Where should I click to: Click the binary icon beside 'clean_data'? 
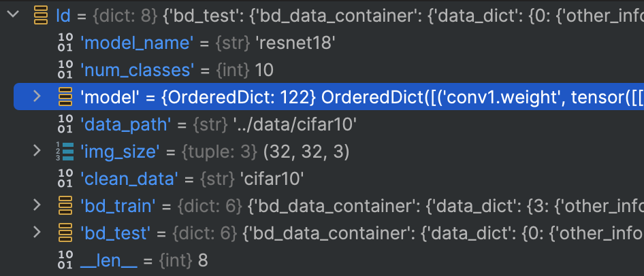(x=65, y=177)
